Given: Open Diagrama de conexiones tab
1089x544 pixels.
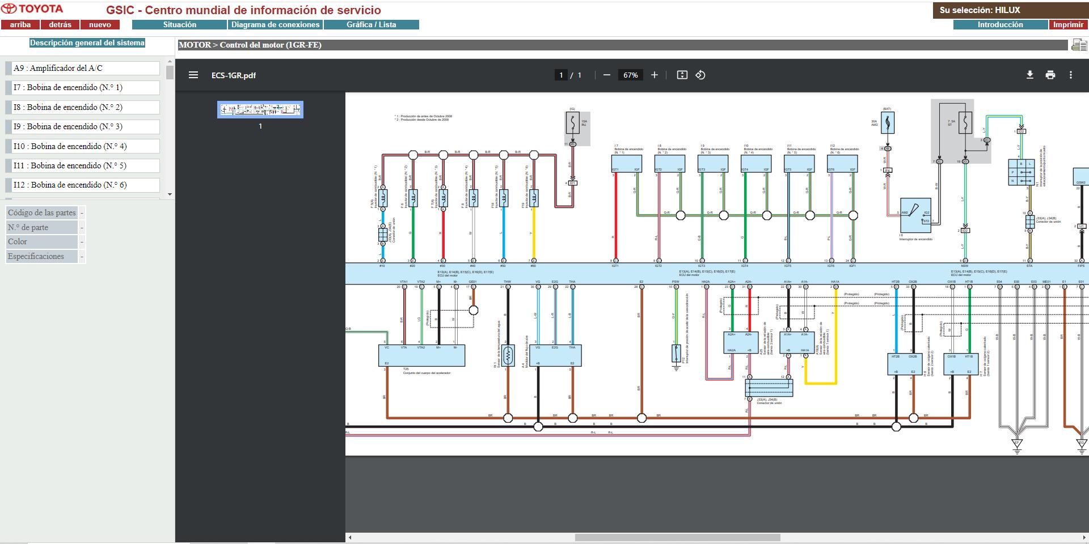Looking at the screenshot, I should coord(276,25).
